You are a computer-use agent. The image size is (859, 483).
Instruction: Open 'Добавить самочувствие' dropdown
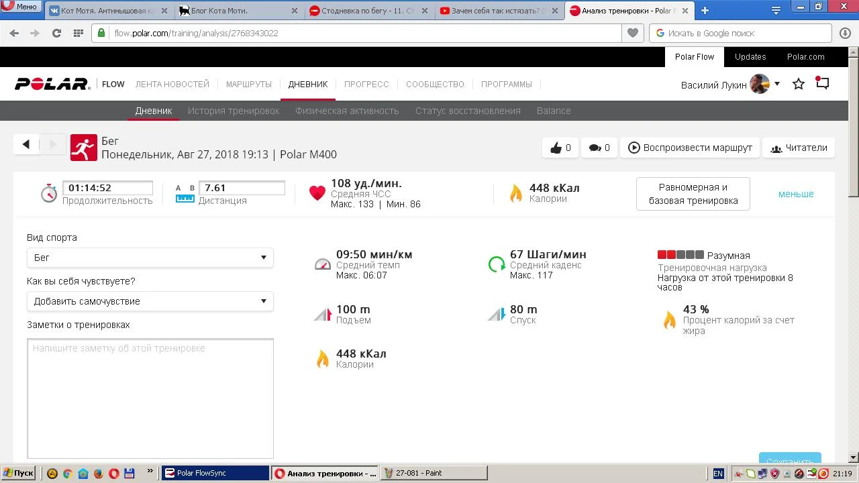pos(150,301)
